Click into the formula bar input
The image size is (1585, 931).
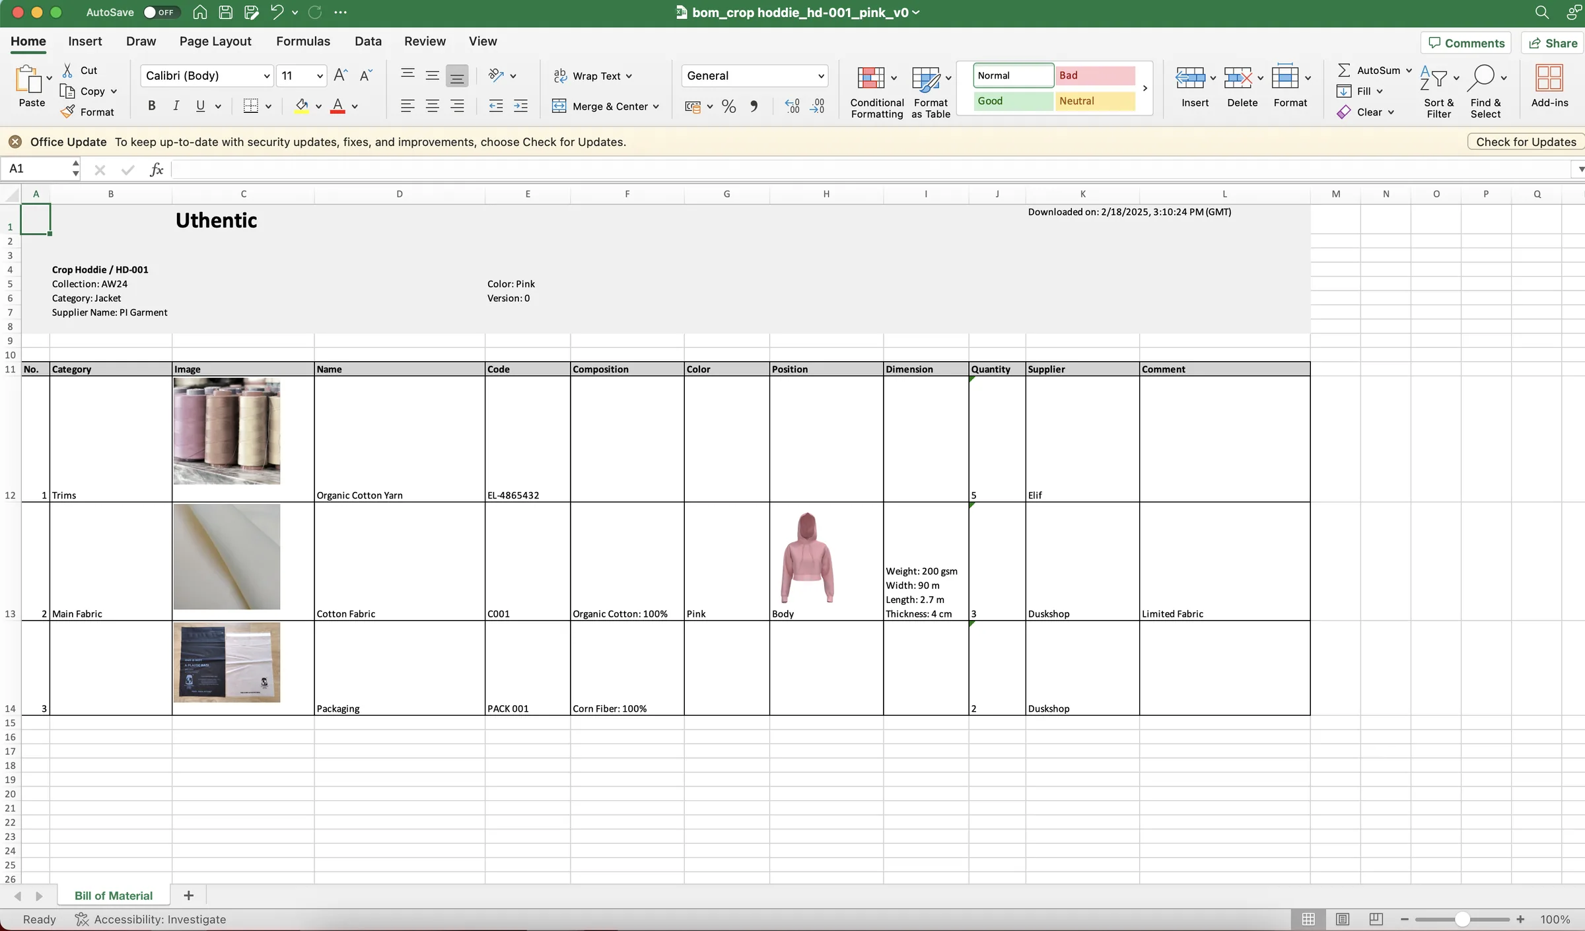(x=870, y=170)
